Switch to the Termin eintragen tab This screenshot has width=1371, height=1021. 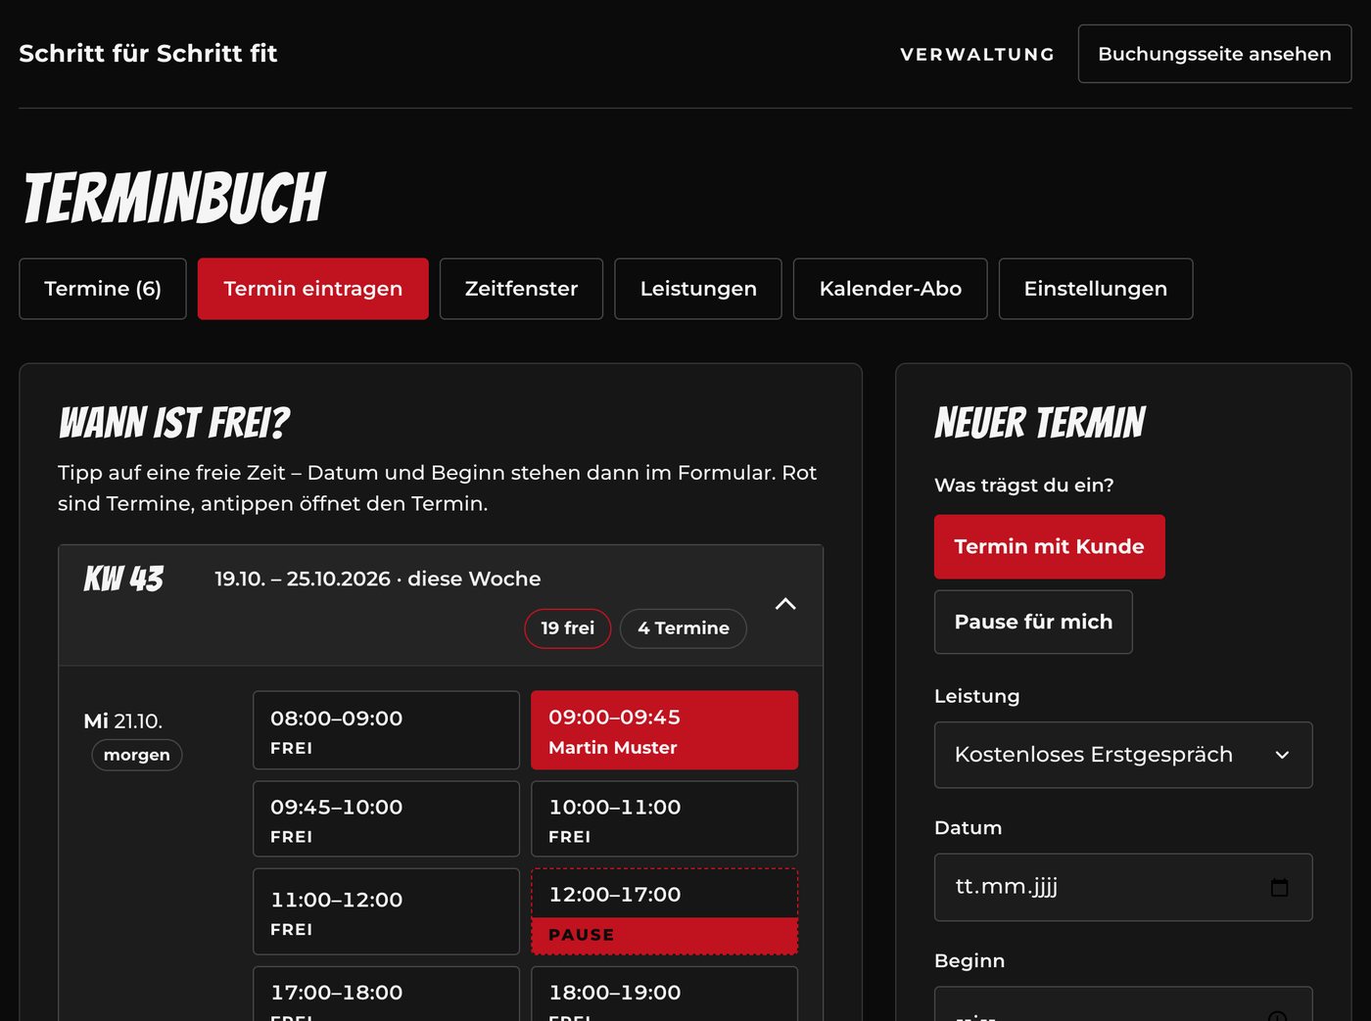tap(313, 289)
